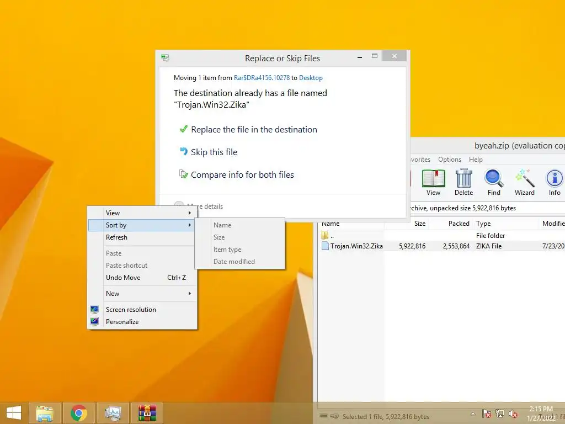This screenshot has width=565, height=424.
Task: Click the Info icon in WinRAR
Action: click(554, 182)
